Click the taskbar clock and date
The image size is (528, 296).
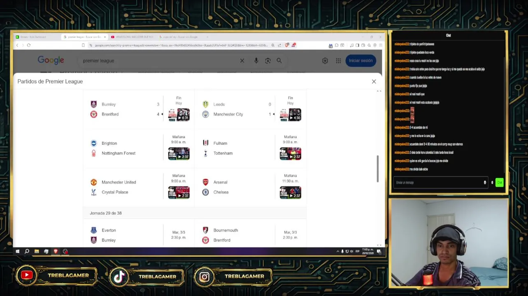pyautogui.click(x=368, y=251)
